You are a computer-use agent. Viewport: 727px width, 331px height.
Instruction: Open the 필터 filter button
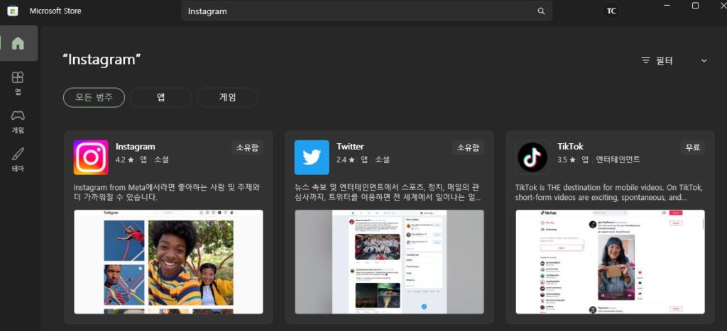coord(657,61)
